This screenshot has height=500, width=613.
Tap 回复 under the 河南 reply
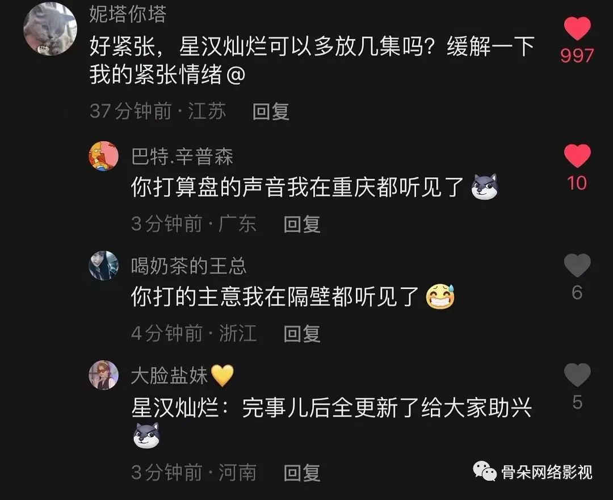coord(302,473)
